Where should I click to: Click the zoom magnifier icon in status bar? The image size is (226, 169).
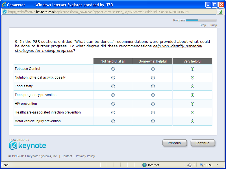pyautogui.click(x=202, y=165)
